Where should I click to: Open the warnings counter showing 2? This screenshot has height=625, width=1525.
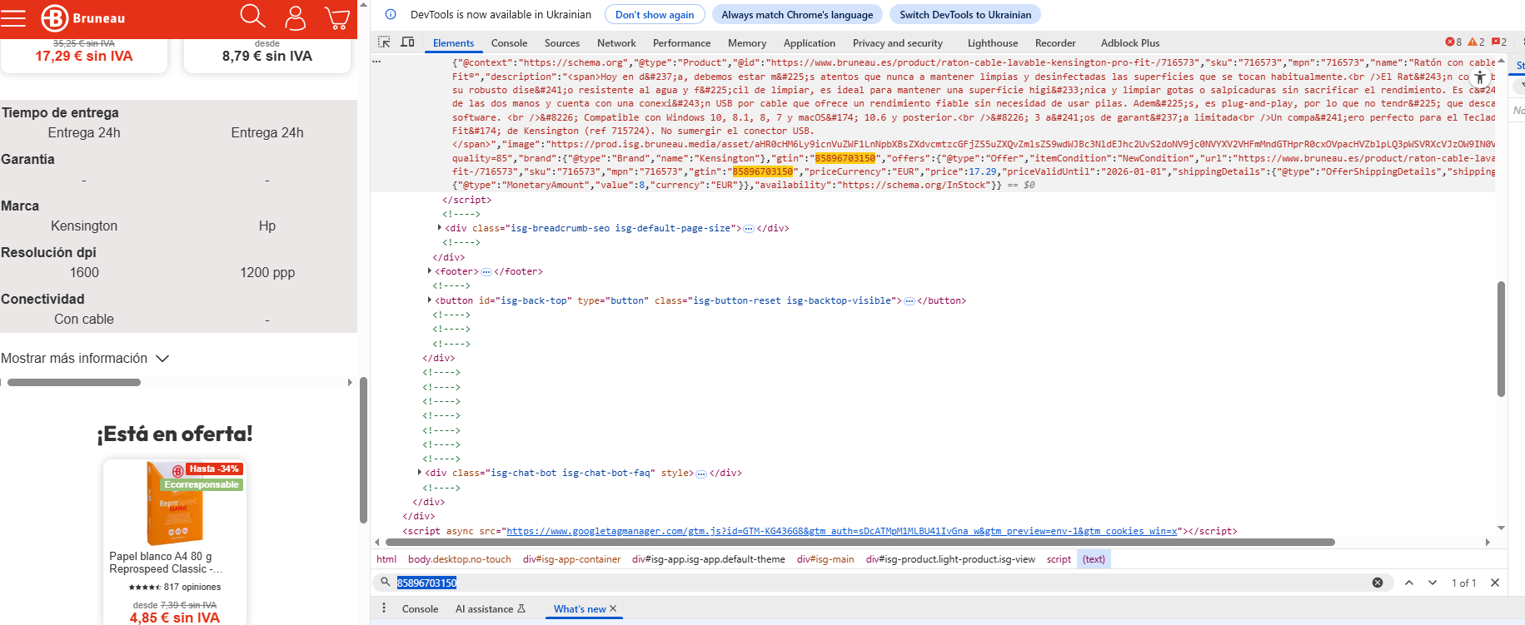pos(1476,42)
